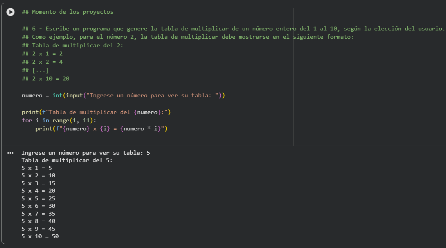Open the output options ellipsis menu
Image resolution: width=446 pixels, height=248 pixels.
point(10,153)
